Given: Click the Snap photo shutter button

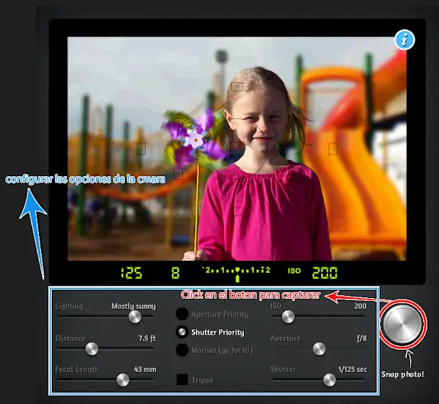Looking at the screenshot, I should pos(402,324).
